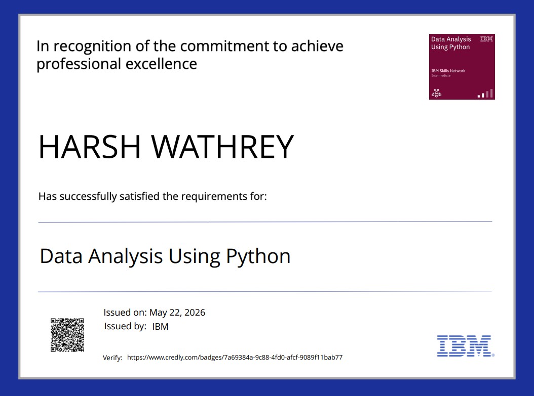Click the course title Data Analysis Using Python
Viewport: 534px width, 396px height.
point(165,256)
